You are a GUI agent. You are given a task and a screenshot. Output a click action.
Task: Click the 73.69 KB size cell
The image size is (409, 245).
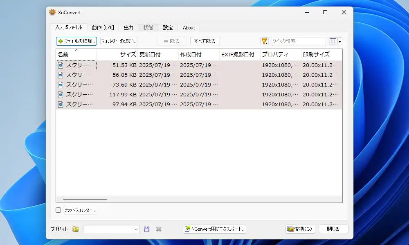[124, 85]
